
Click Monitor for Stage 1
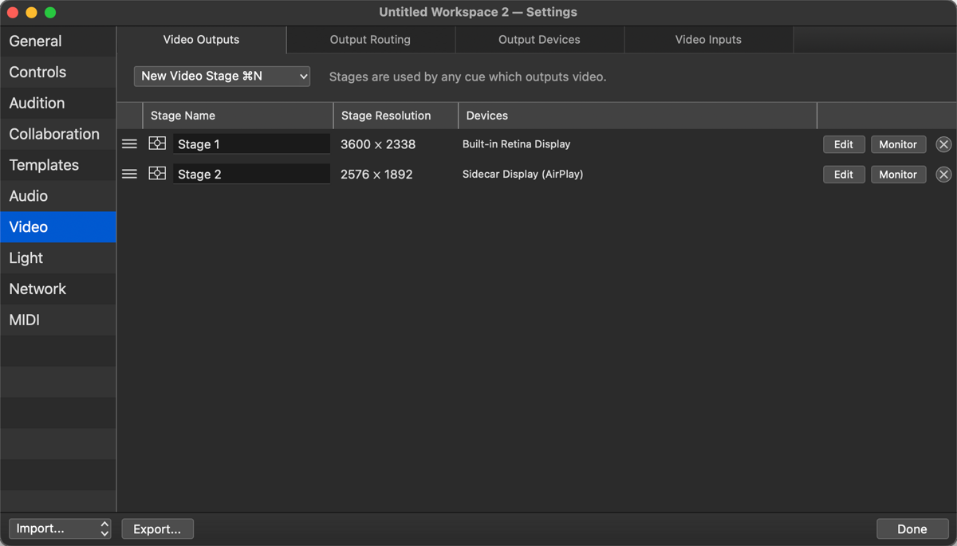pyautogui.click(x=898, y=144)
